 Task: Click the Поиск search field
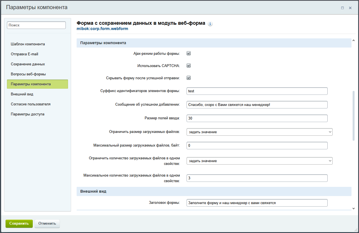coord(36,25)
